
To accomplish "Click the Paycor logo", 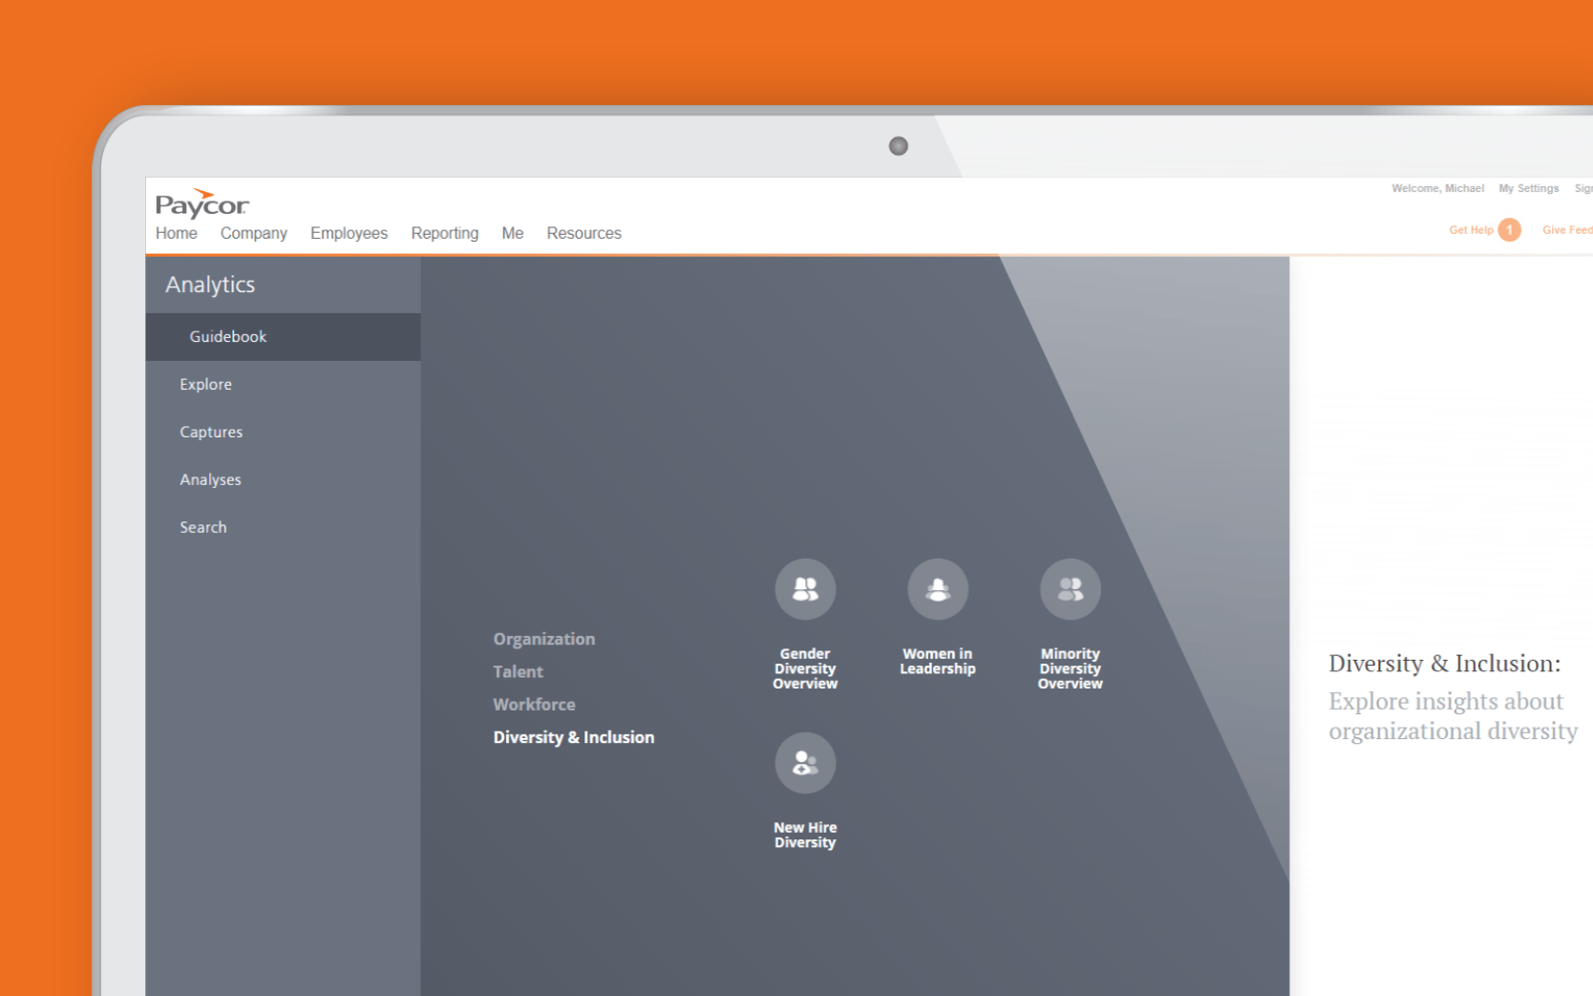I will (202, 203).
